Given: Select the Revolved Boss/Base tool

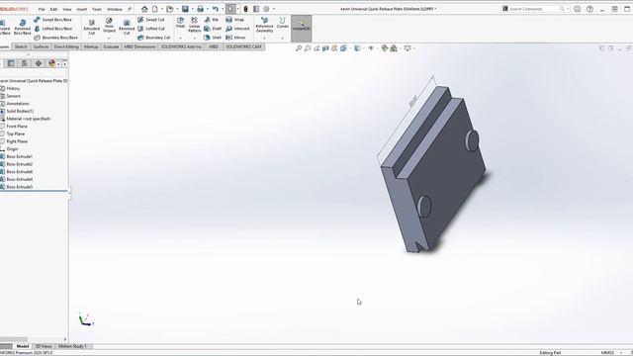Looking at the screenshot, I should click(x=22, y=27).
